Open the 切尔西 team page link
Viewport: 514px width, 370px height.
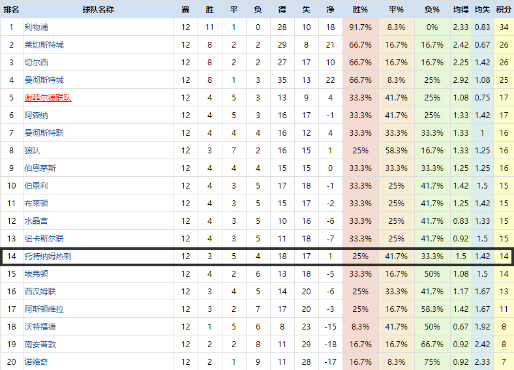[x=36, y=63]
